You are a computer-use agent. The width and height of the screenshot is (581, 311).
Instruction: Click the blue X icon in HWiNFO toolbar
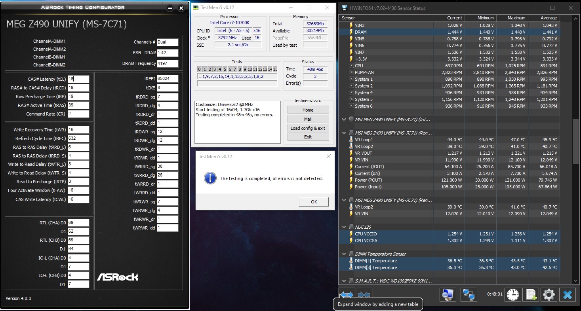pyautogui.click(x=568, y=294)
